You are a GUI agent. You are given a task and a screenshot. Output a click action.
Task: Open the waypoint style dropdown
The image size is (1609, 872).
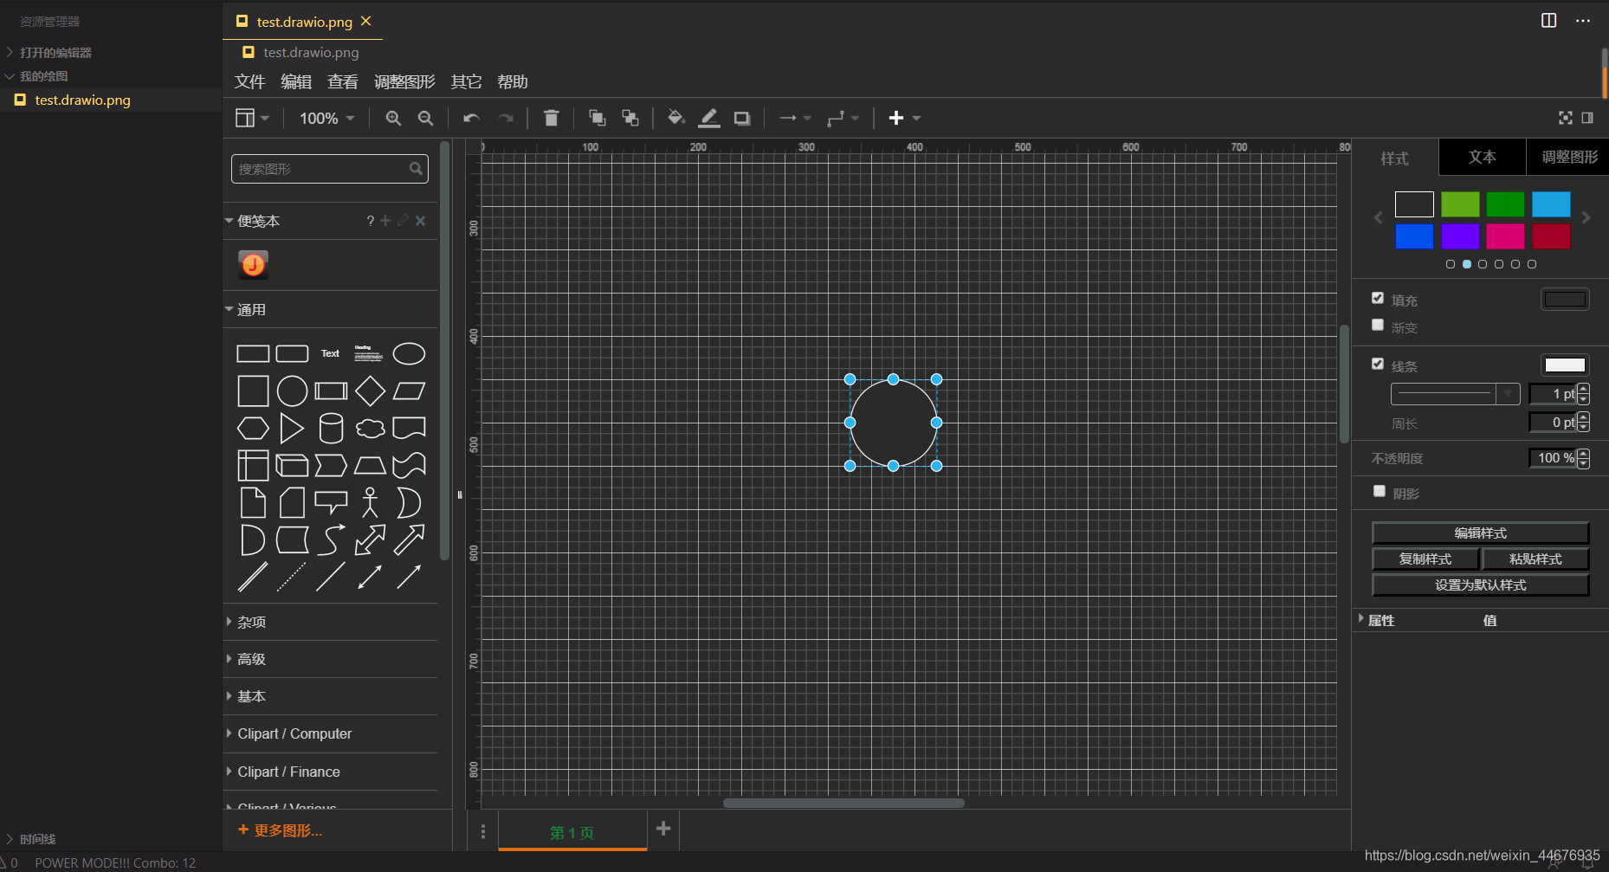coord(843,118)
